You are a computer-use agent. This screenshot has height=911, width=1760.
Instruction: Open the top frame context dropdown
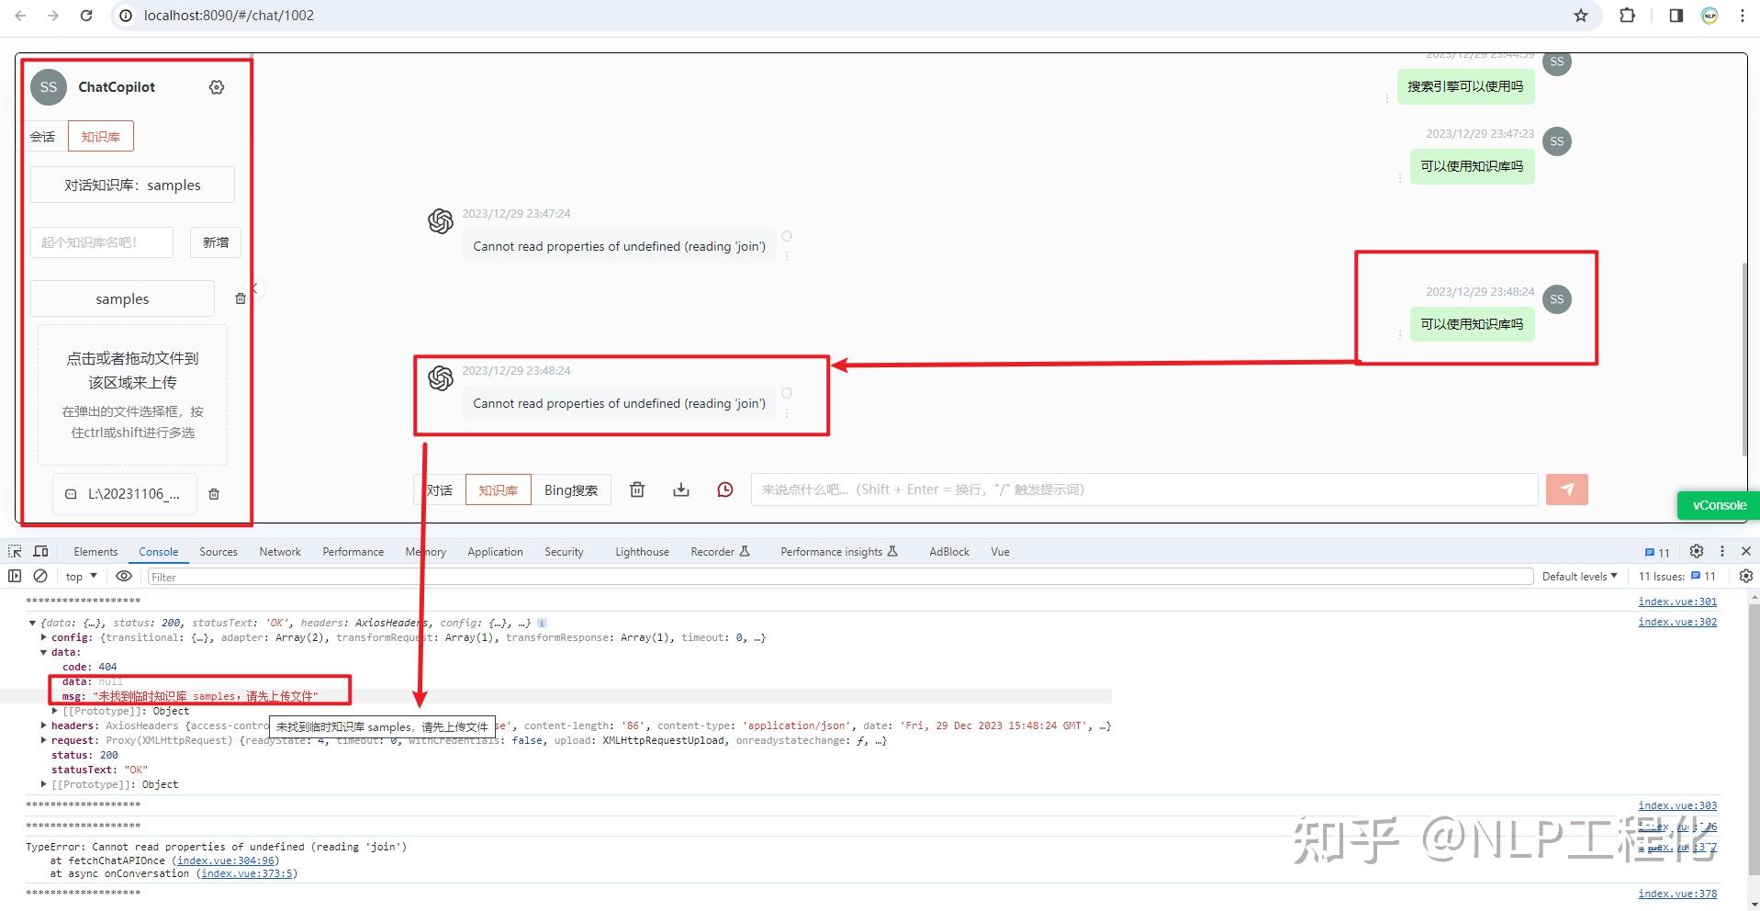click(x=79, y=576)
